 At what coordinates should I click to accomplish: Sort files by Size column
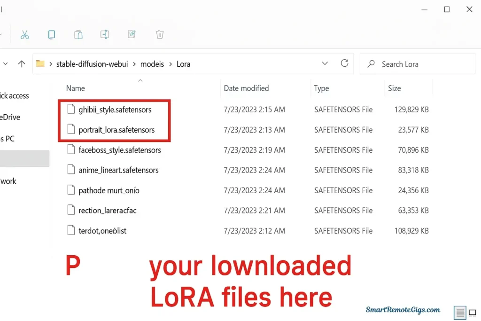click(x=394, y=88)
